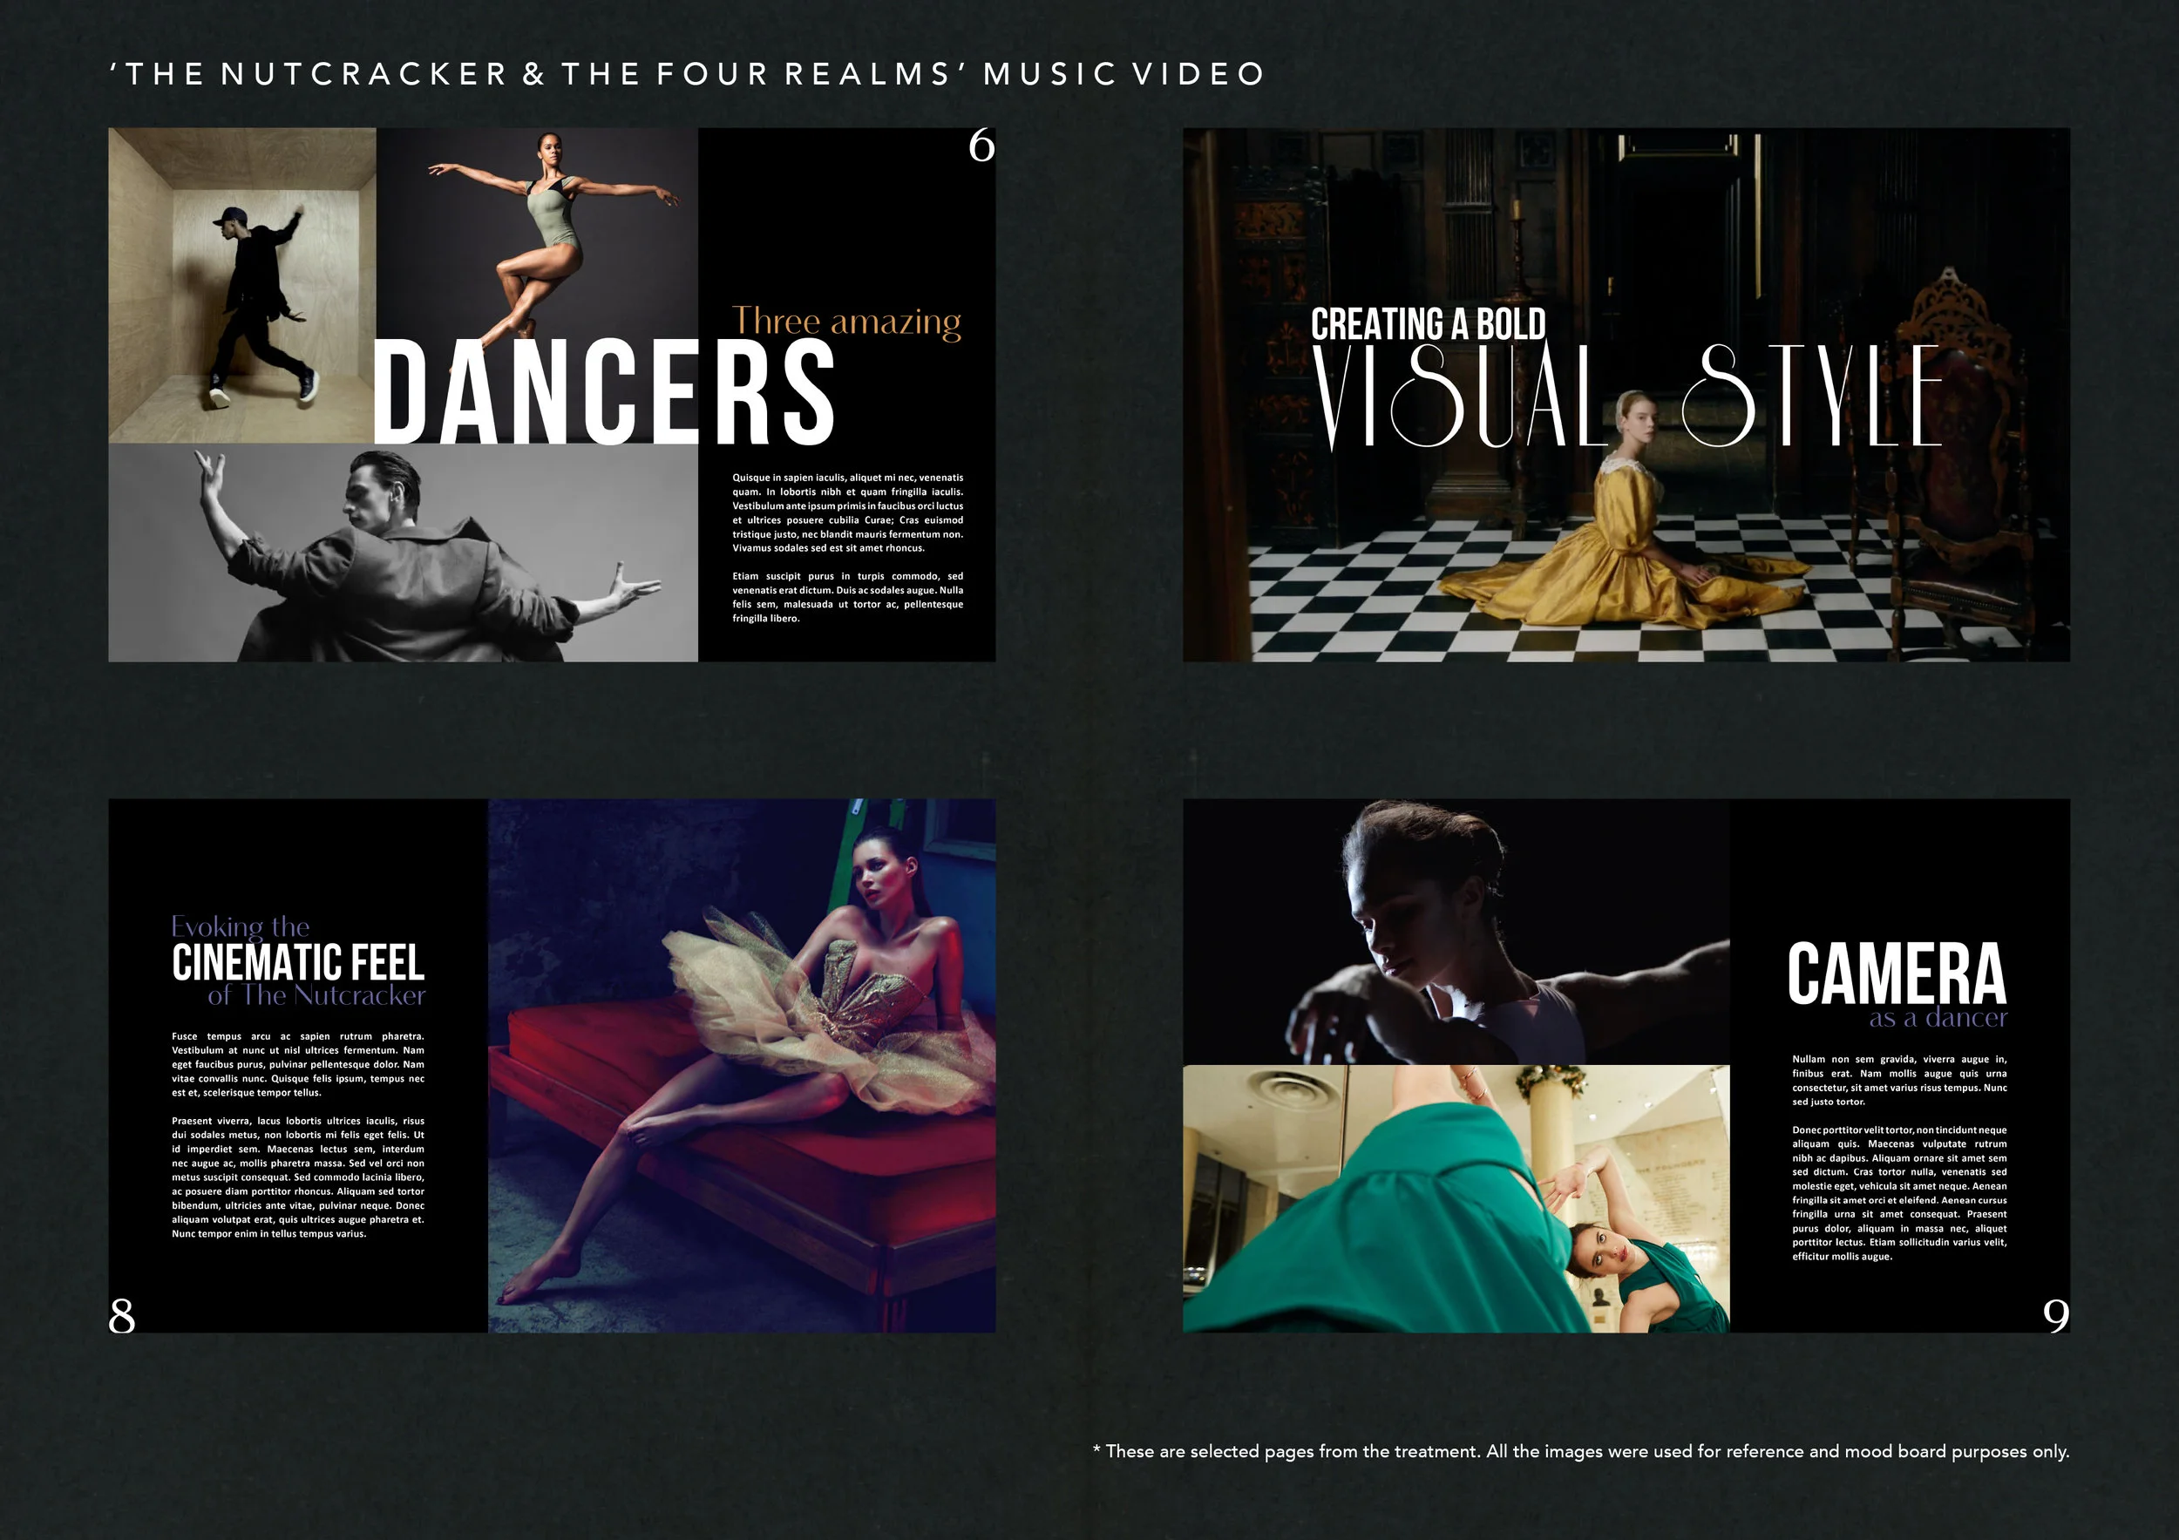The width and height of the screenshot is (2179, 1540).
Task: Click page number 8 on Cinematic slide
Action: pos(121,1315)
